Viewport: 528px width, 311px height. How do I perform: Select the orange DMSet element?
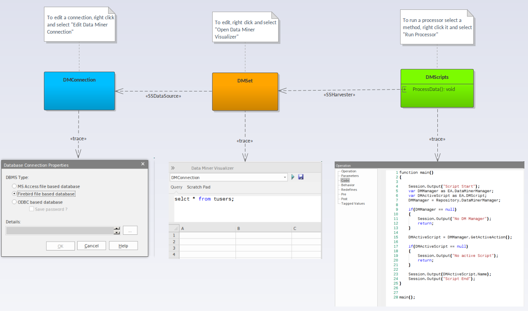coord(245,91)
